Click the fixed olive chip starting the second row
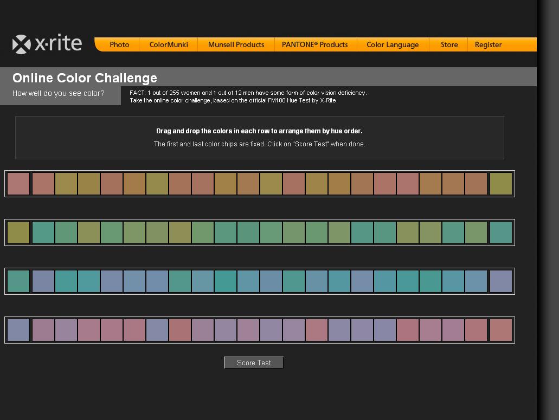The width and height of the screenshot is (559, 420). pos(18,232)
